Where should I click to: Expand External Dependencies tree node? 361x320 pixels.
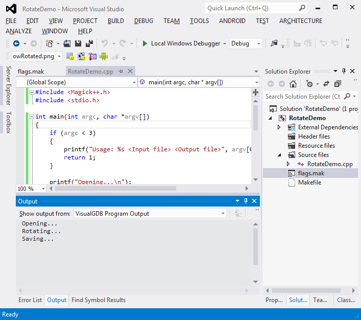click(x=279, y=127)
